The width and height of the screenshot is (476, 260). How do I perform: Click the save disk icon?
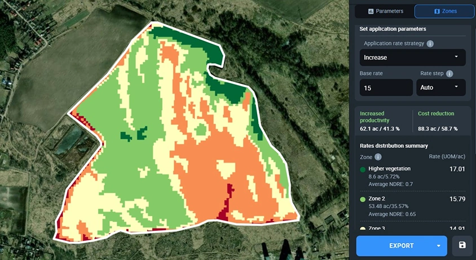[462, 245]
